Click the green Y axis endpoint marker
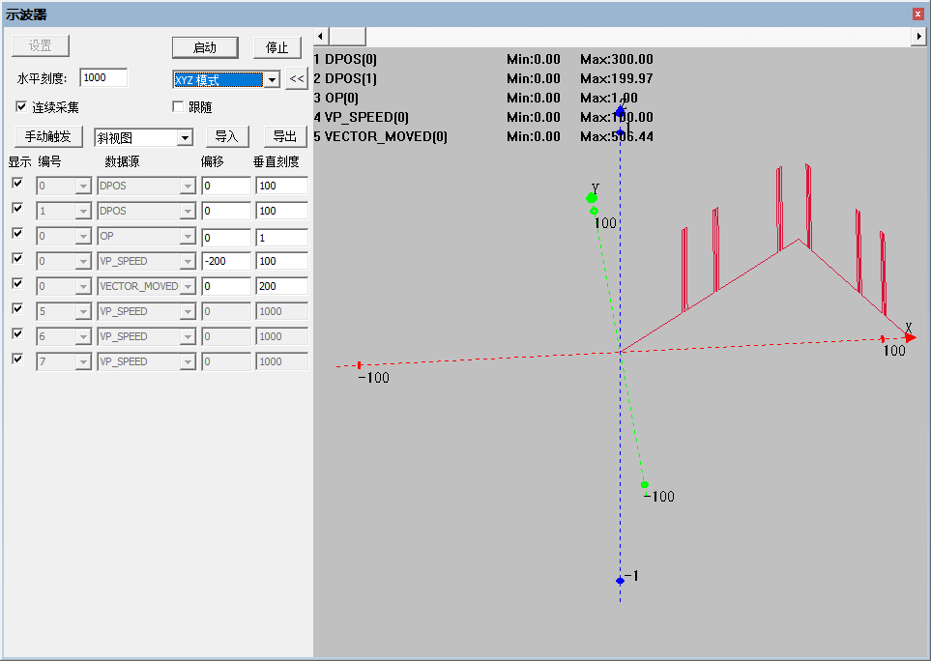This screenshot has height=661, width=931. [x=592, y=197]
